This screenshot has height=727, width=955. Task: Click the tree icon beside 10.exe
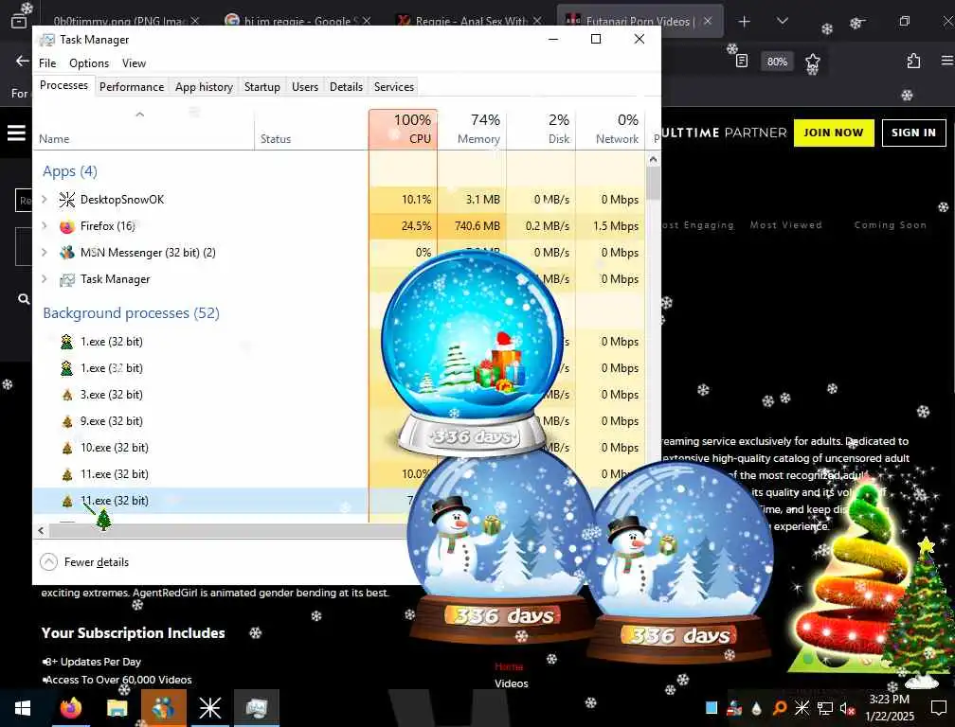(x=67, y=448)
